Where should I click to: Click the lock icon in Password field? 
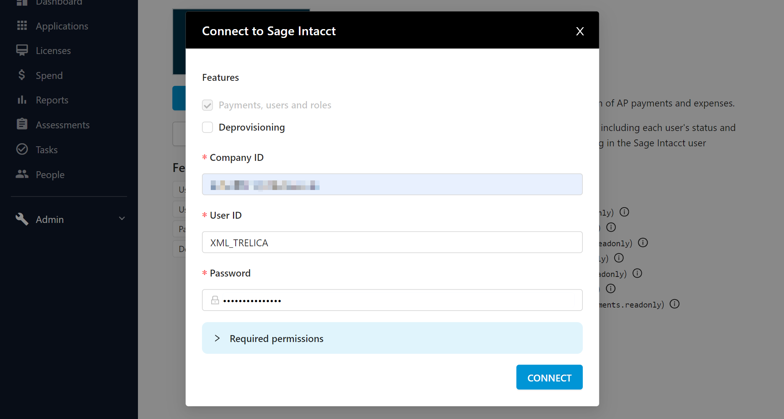pyautogui.click(x=215, y=300)
